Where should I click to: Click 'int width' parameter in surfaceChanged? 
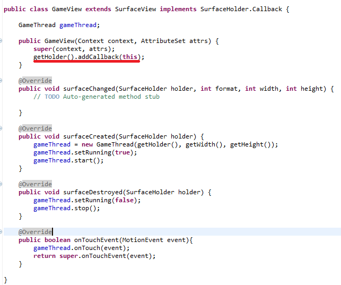coord(261,89)
